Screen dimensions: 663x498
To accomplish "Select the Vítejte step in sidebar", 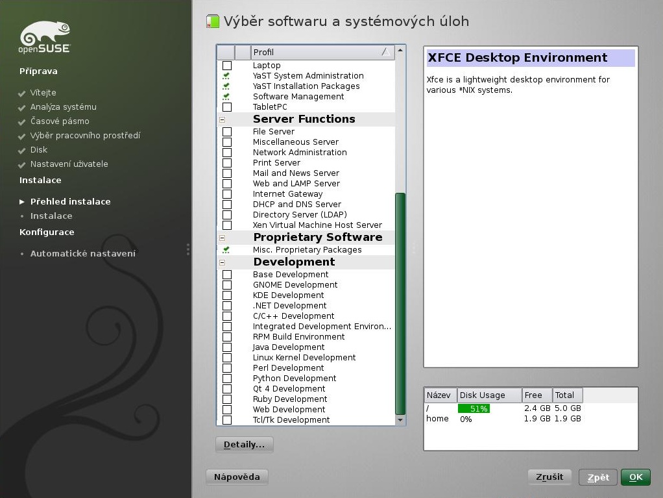I will (43, 93).
